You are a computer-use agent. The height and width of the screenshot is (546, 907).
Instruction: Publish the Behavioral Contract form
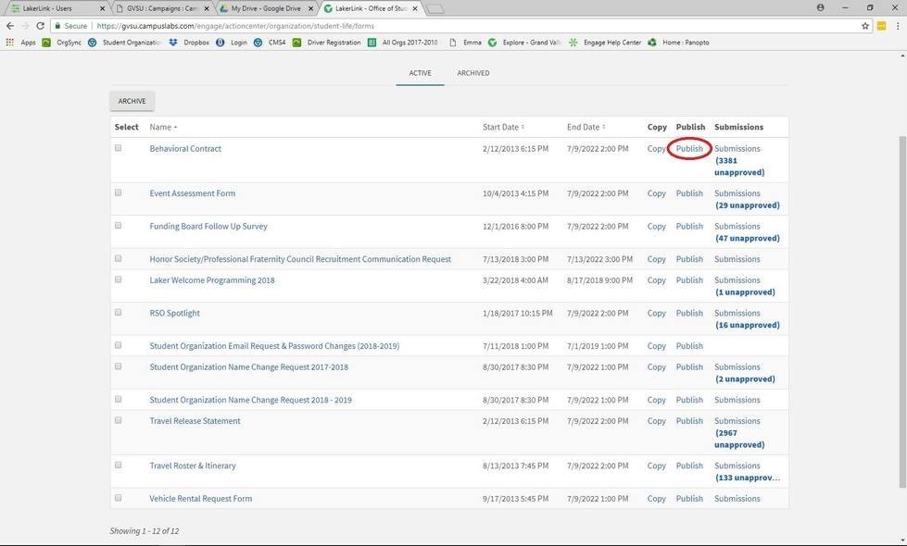click(x=689, y=148)
